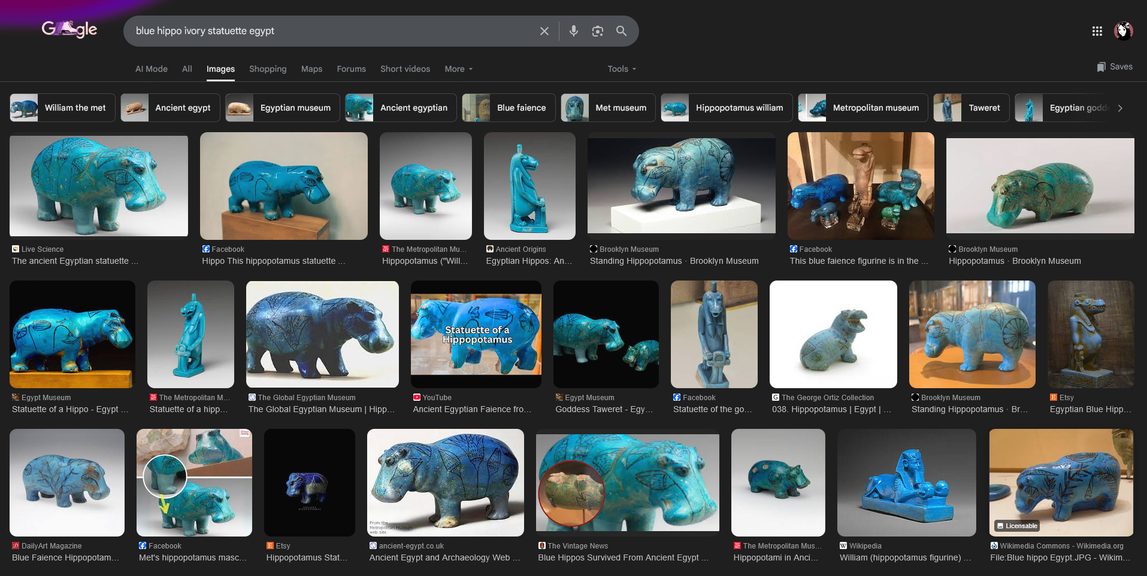Expand the More search categories dropdown
The image size is (1147, 576).
pos(458,69)
